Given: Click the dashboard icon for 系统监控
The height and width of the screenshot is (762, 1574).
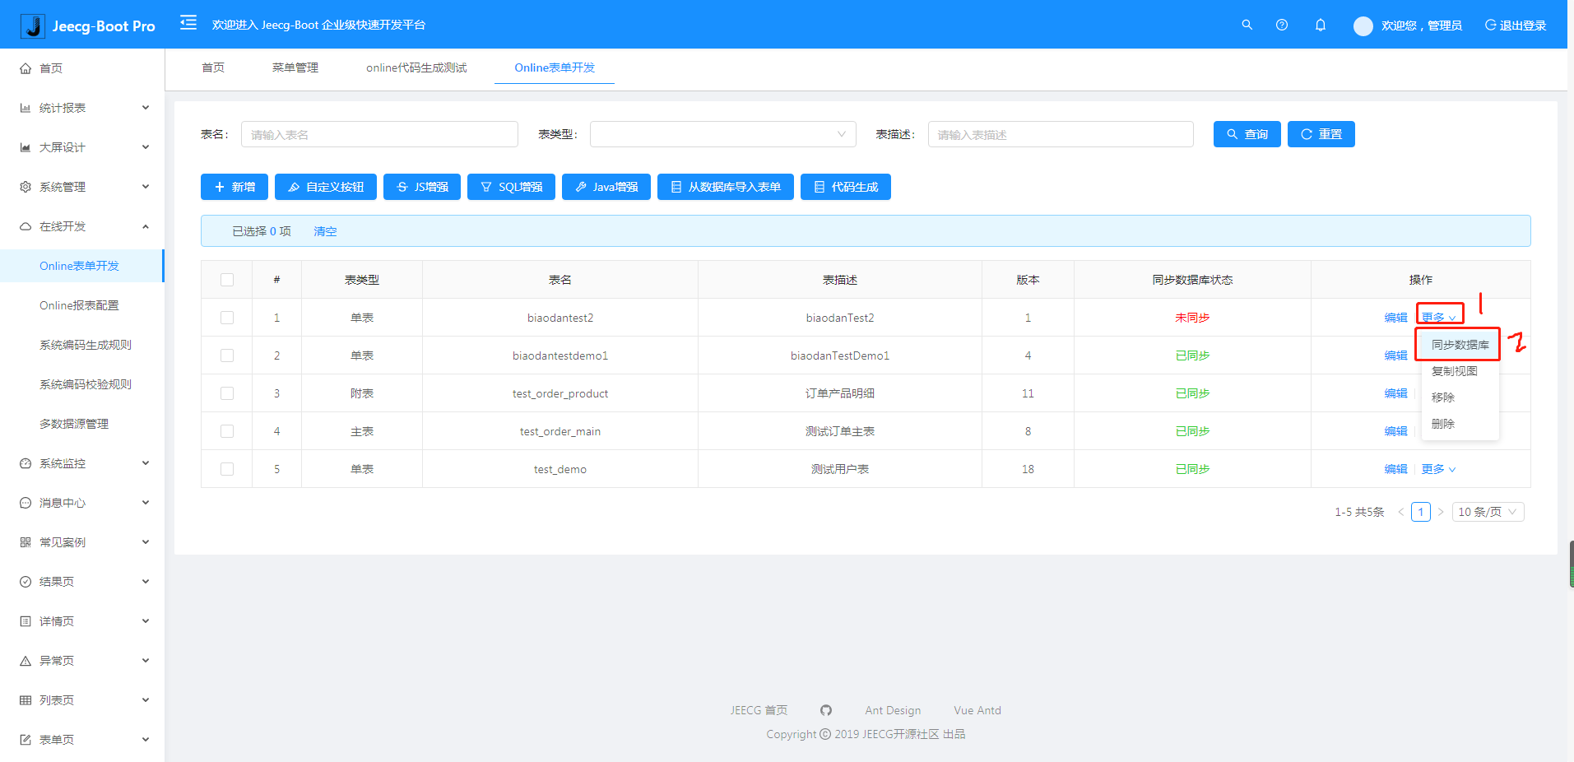Looking at the screenshot, I should [x=26, y=463].
